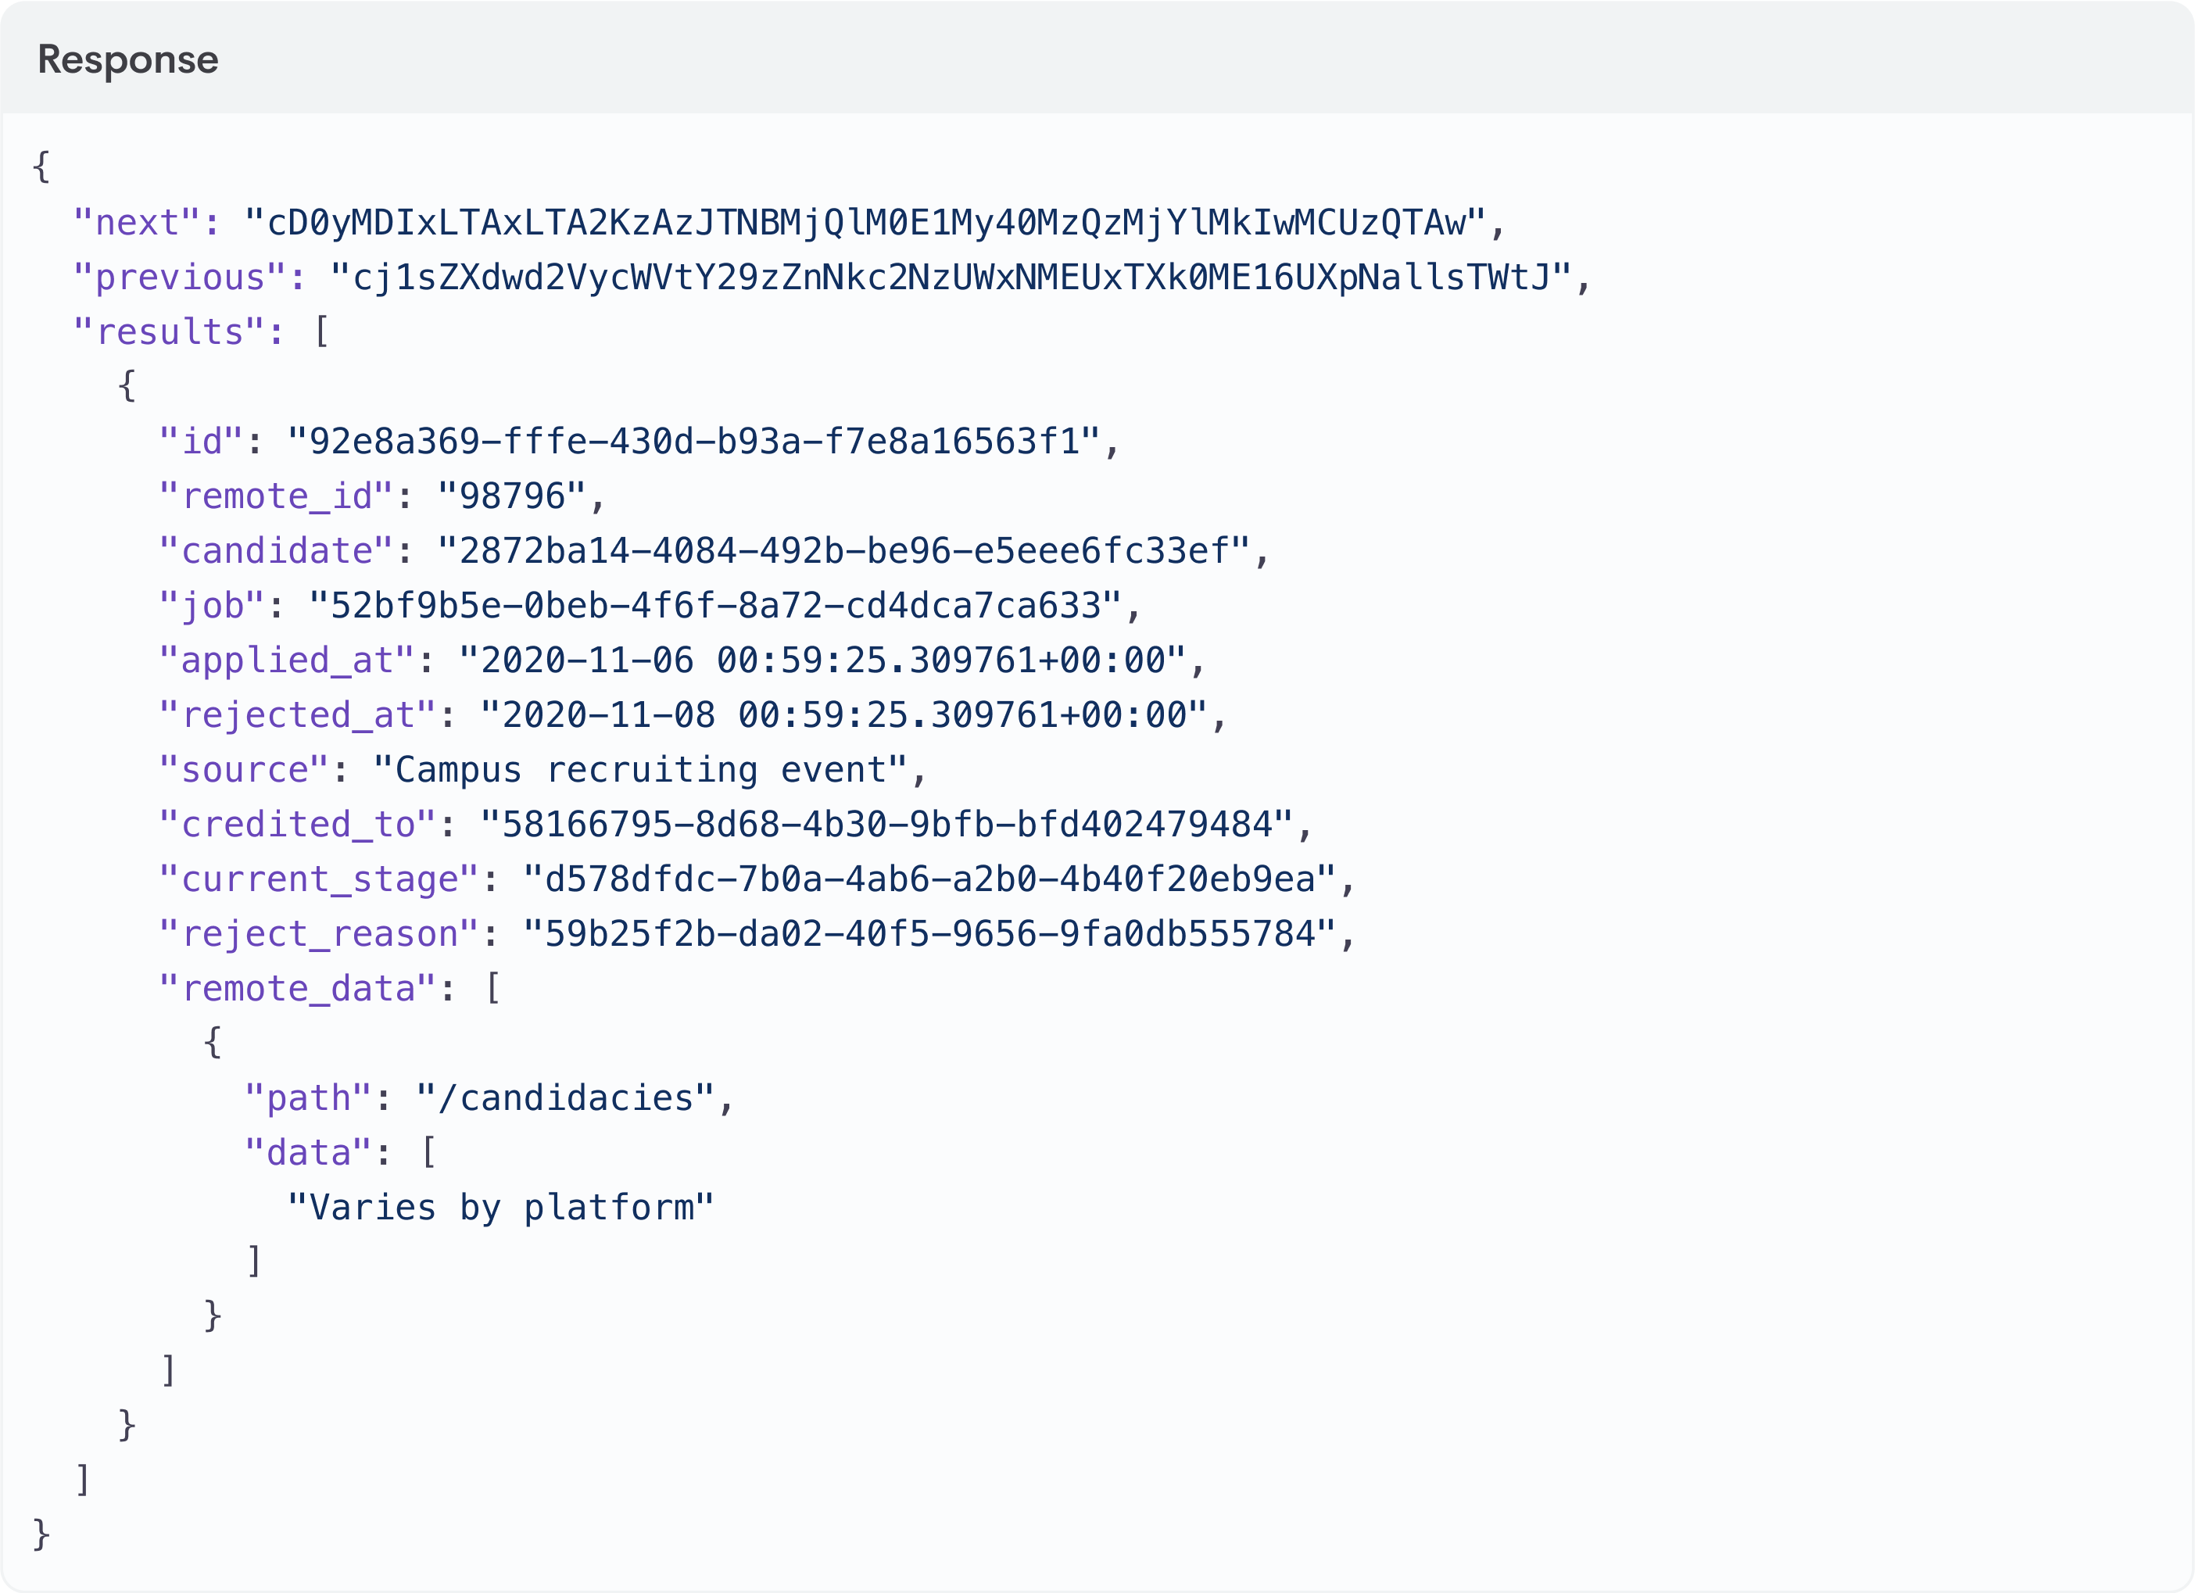Click the Response panel header title
The height and width of the screenshot is (1593, 2195).
(x=127, y=59)
